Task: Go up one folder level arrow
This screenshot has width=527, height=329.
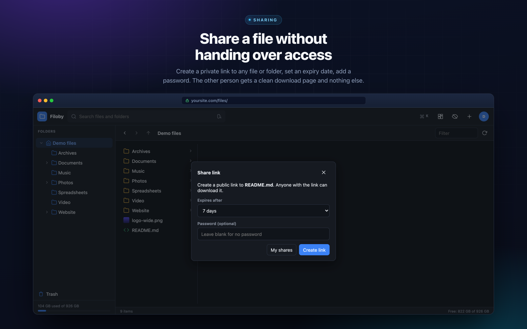Action: [x=148, y=133]
